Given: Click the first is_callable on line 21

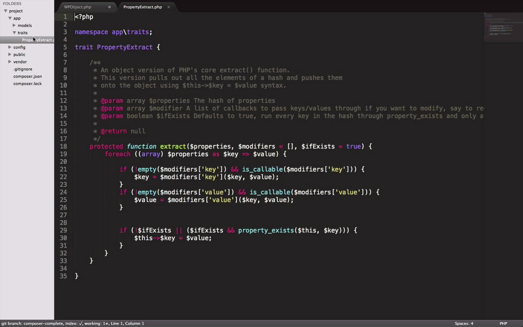Looking at the screenshot, I should [262, 169].
